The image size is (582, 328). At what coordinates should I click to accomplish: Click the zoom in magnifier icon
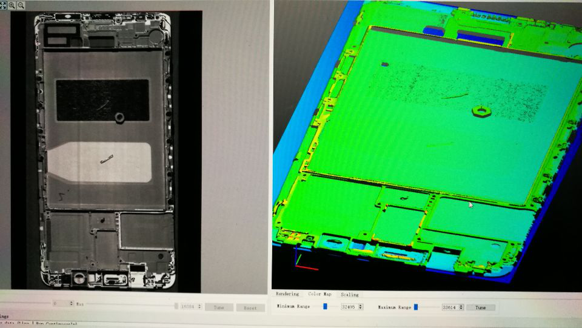coord(12,5)
